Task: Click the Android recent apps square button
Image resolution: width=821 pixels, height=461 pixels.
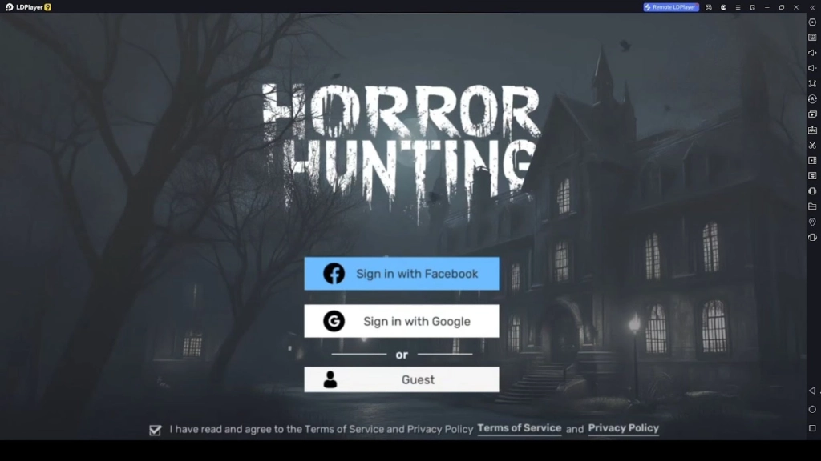Action: tap(812, 428)
